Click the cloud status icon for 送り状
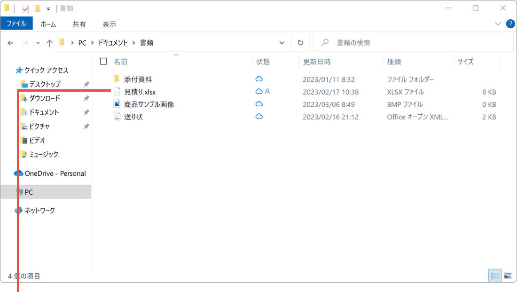The image size is (517, 292). (x=259, y=117)
